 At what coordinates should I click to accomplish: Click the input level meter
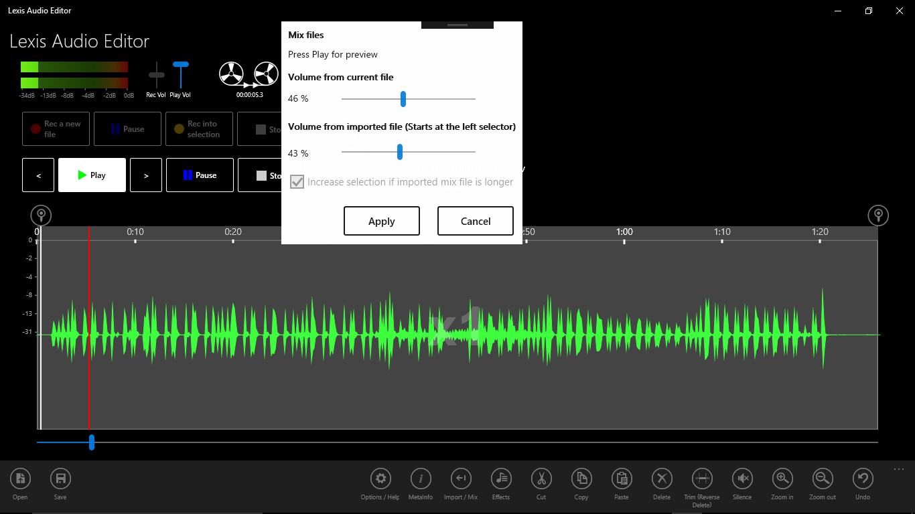pyautogui.click(x=74, y=75)
